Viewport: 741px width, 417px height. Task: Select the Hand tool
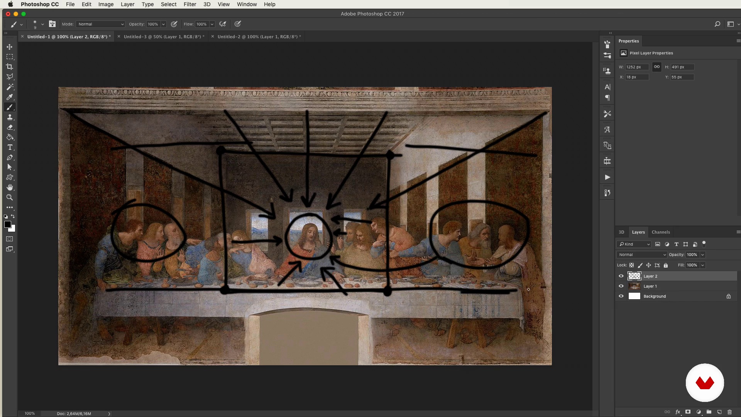point(10,188)
